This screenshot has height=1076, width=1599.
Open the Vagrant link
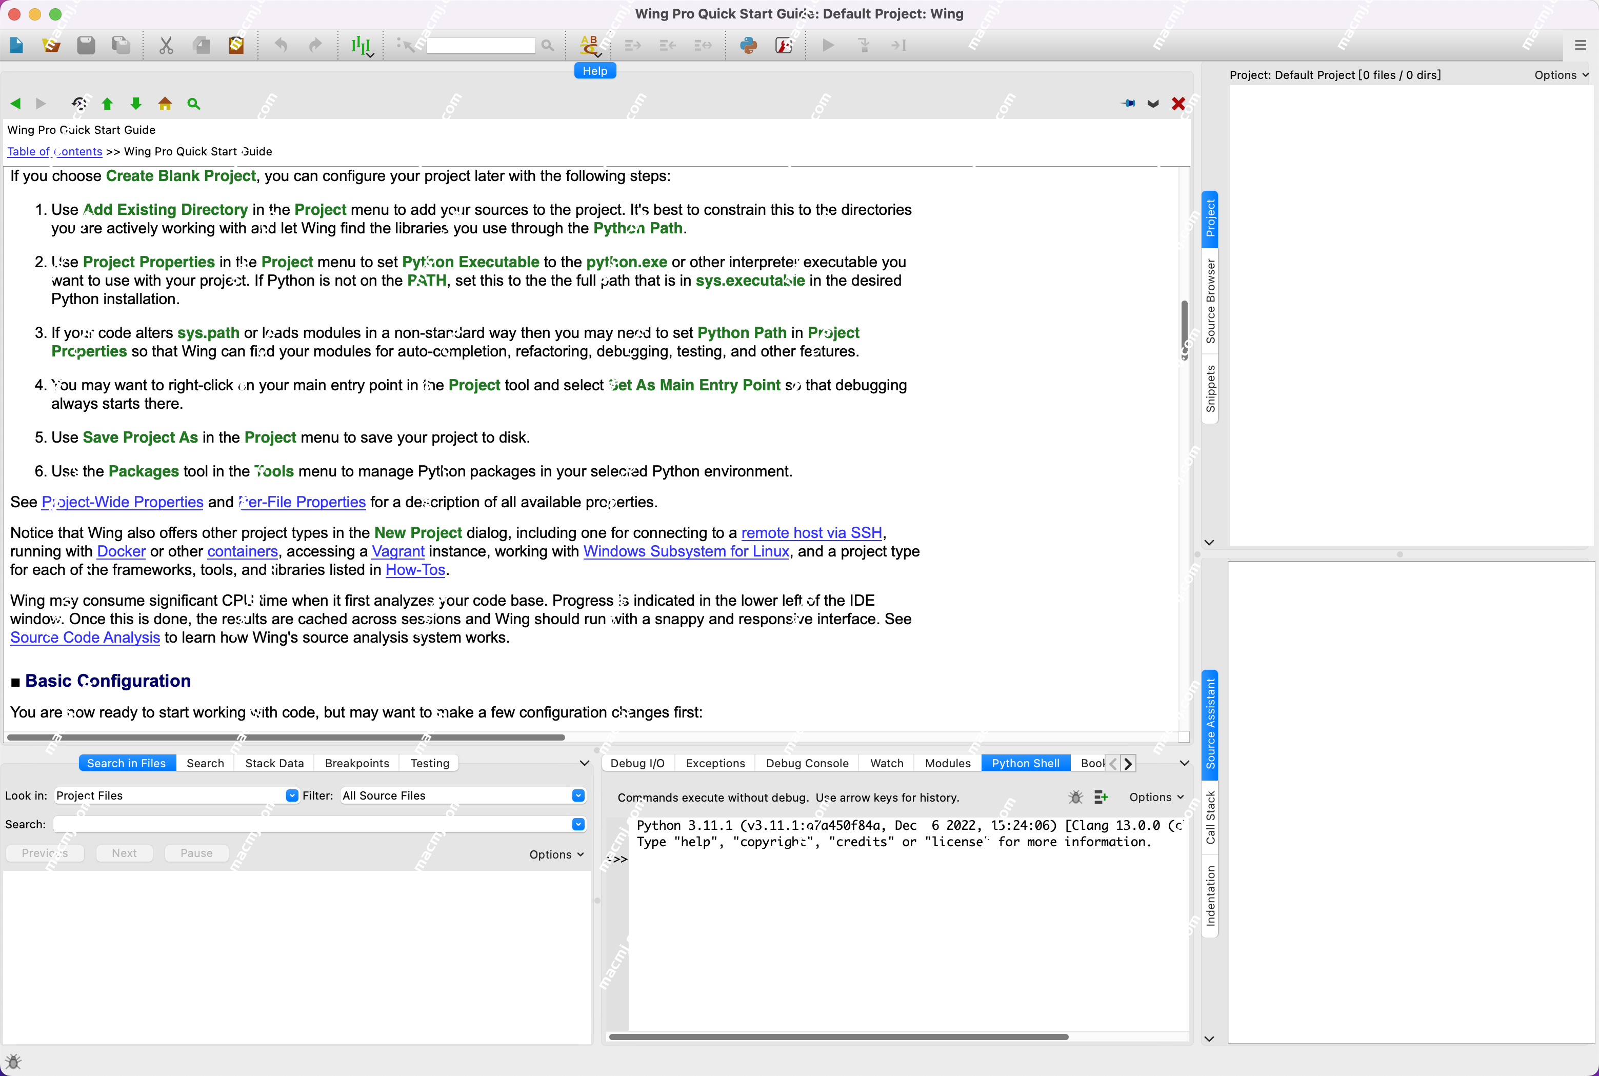[398, 551]
